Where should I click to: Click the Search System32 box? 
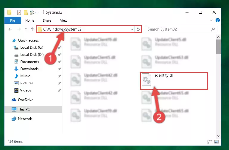click(x=181, y=29)
